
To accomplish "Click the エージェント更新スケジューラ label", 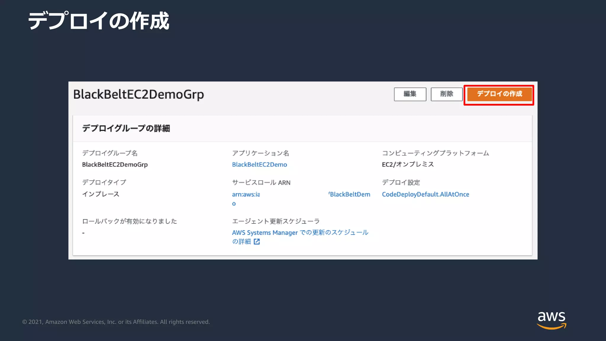I will point(276,221).
